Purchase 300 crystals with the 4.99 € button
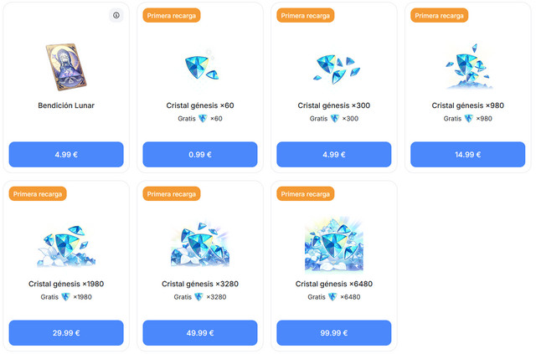This screenshot has height=354, width=536. [x=333, y=154]
